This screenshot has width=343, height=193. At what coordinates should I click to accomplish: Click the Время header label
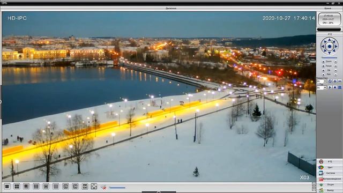327,9
